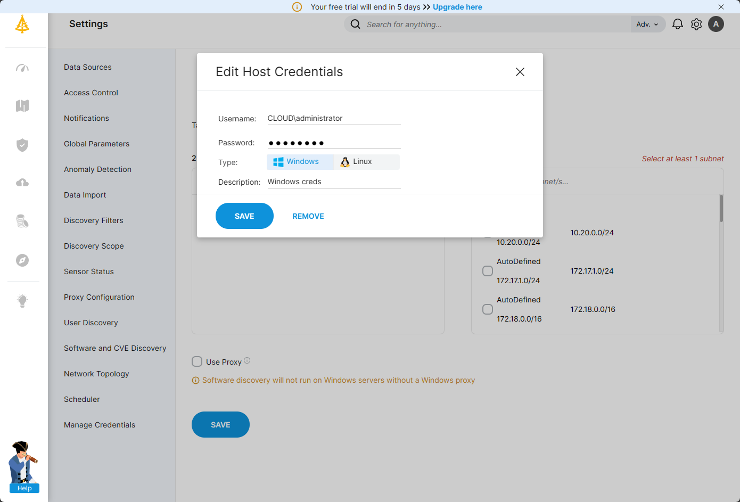
Task: Open the dashboard gauge icon in sidebar
Action: click(x=22, y=68)
